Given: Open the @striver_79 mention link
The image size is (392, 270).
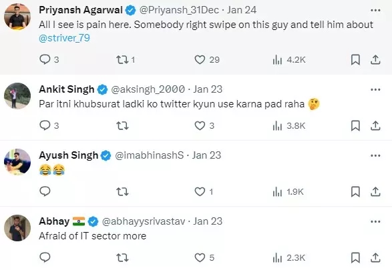Looking at the screenshot, I should click(64, 38).
